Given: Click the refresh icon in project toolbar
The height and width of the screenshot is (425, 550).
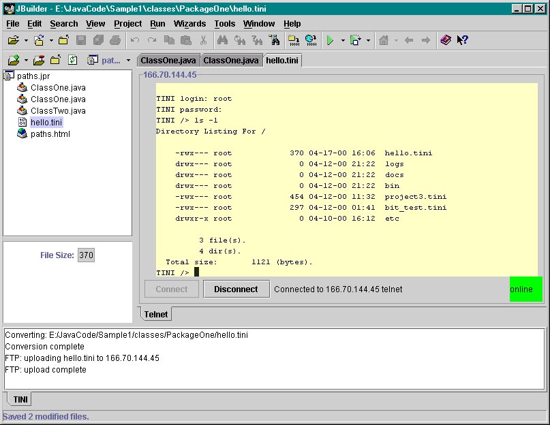Looking at the screenshot, I should (x=72, y=61).
